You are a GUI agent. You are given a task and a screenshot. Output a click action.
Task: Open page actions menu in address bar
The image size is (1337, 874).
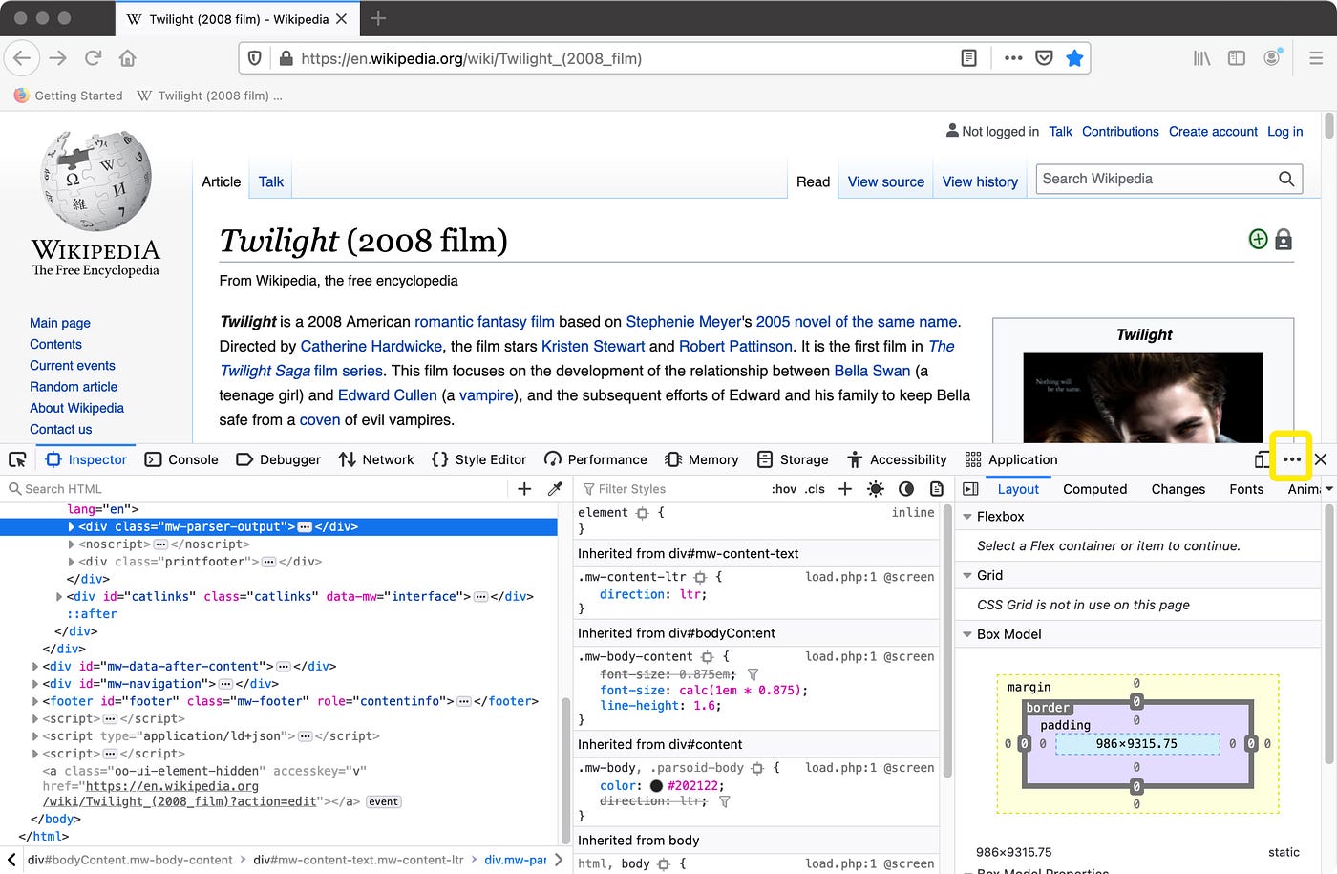[1013, 58]
